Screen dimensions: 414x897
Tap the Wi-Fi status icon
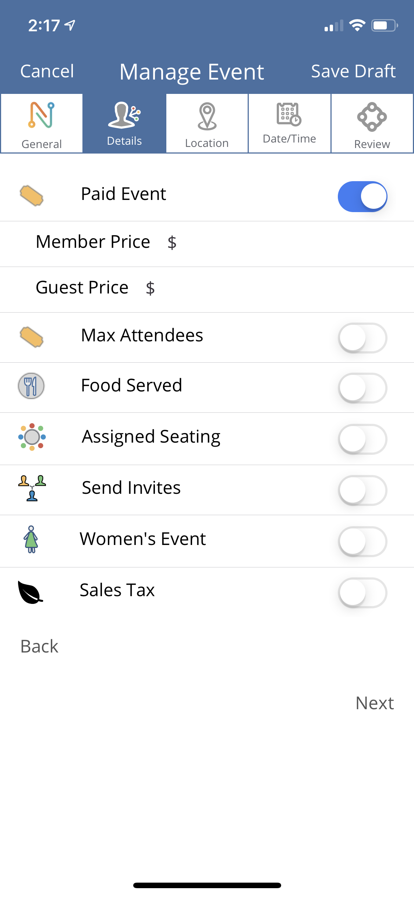[357, 25]
